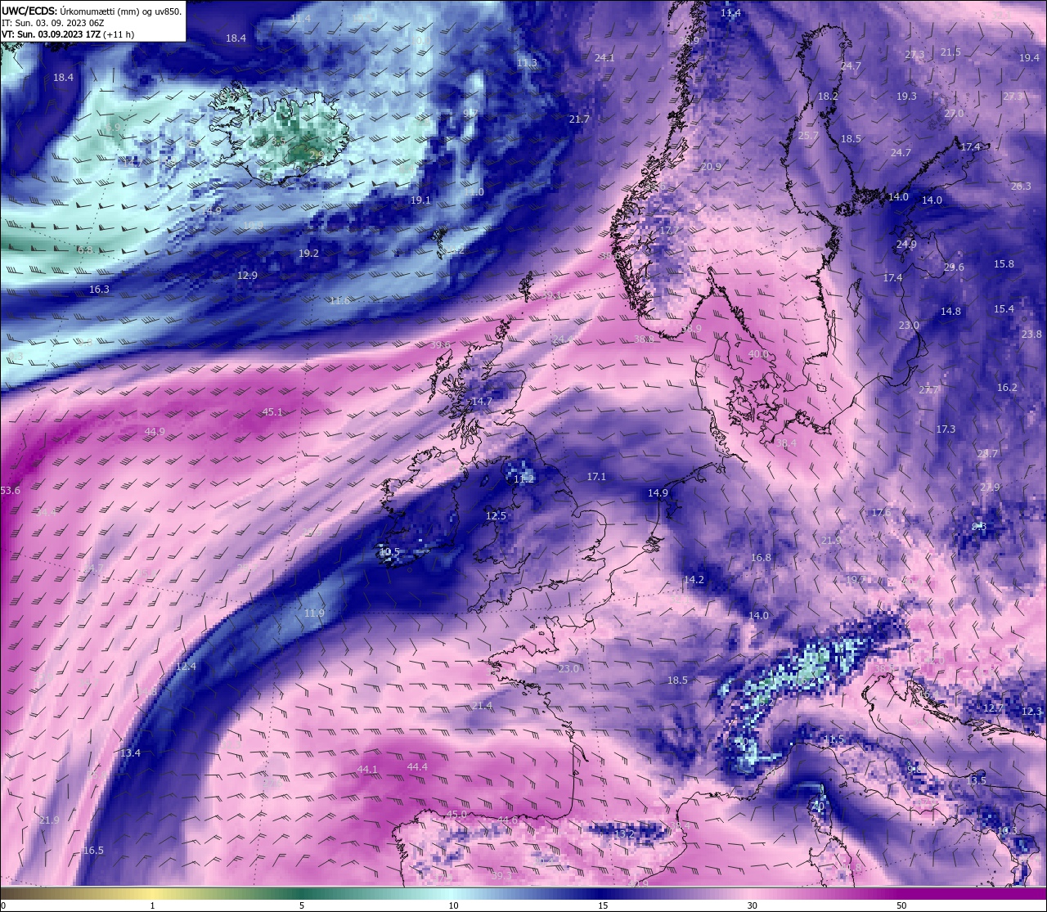Click the 21.5 value on the map

coord(950,52)
